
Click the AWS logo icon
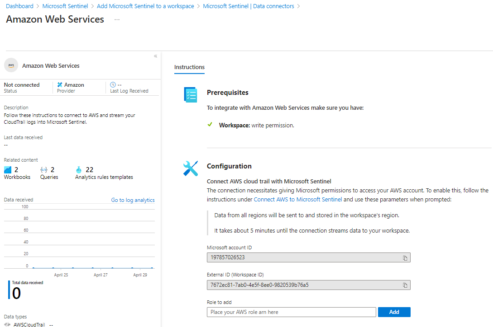coord(11,65)
